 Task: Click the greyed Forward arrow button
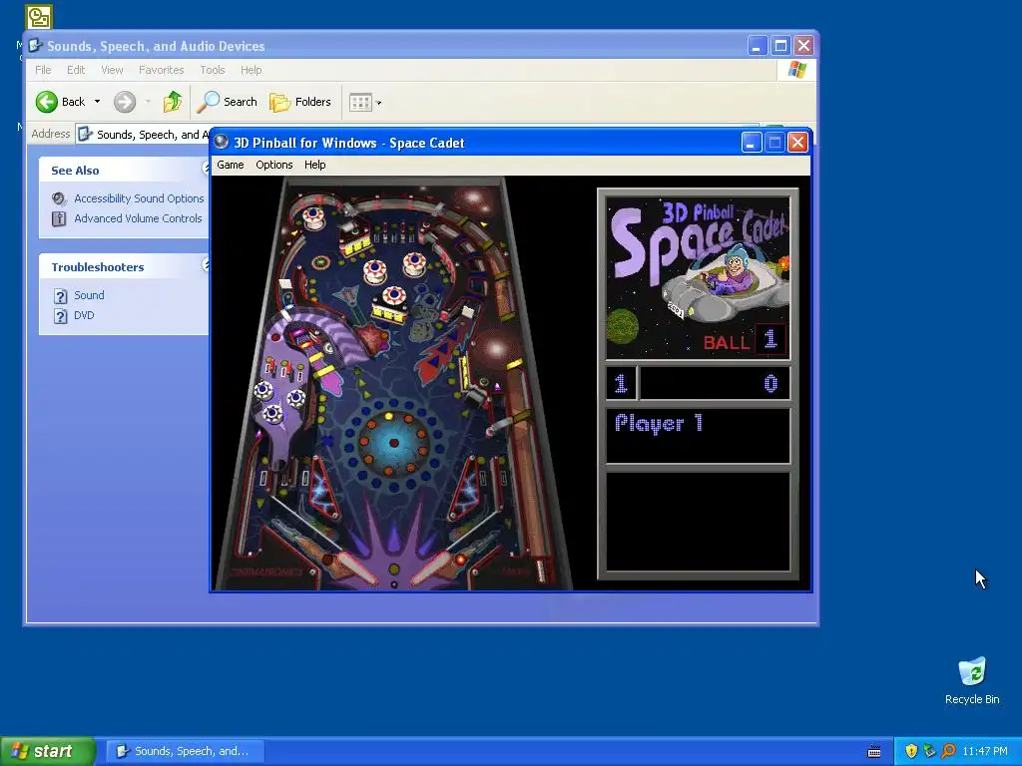coord(125,102)
